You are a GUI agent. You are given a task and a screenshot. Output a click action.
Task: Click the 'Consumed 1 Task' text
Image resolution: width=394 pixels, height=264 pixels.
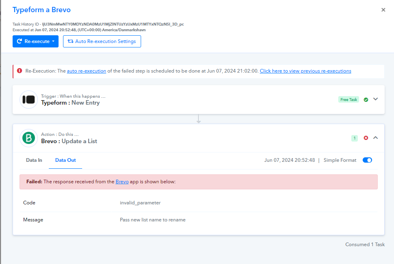(365, 245)
